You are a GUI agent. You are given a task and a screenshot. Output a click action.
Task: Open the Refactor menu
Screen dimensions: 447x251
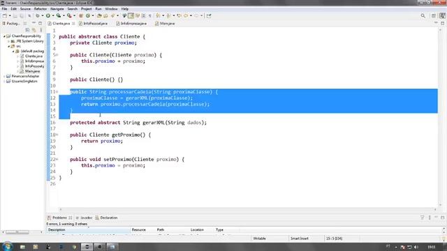click(41, 9)
